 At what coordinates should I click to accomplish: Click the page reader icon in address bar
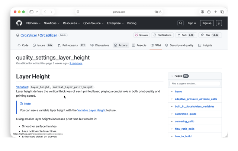[x=78, y=12]
